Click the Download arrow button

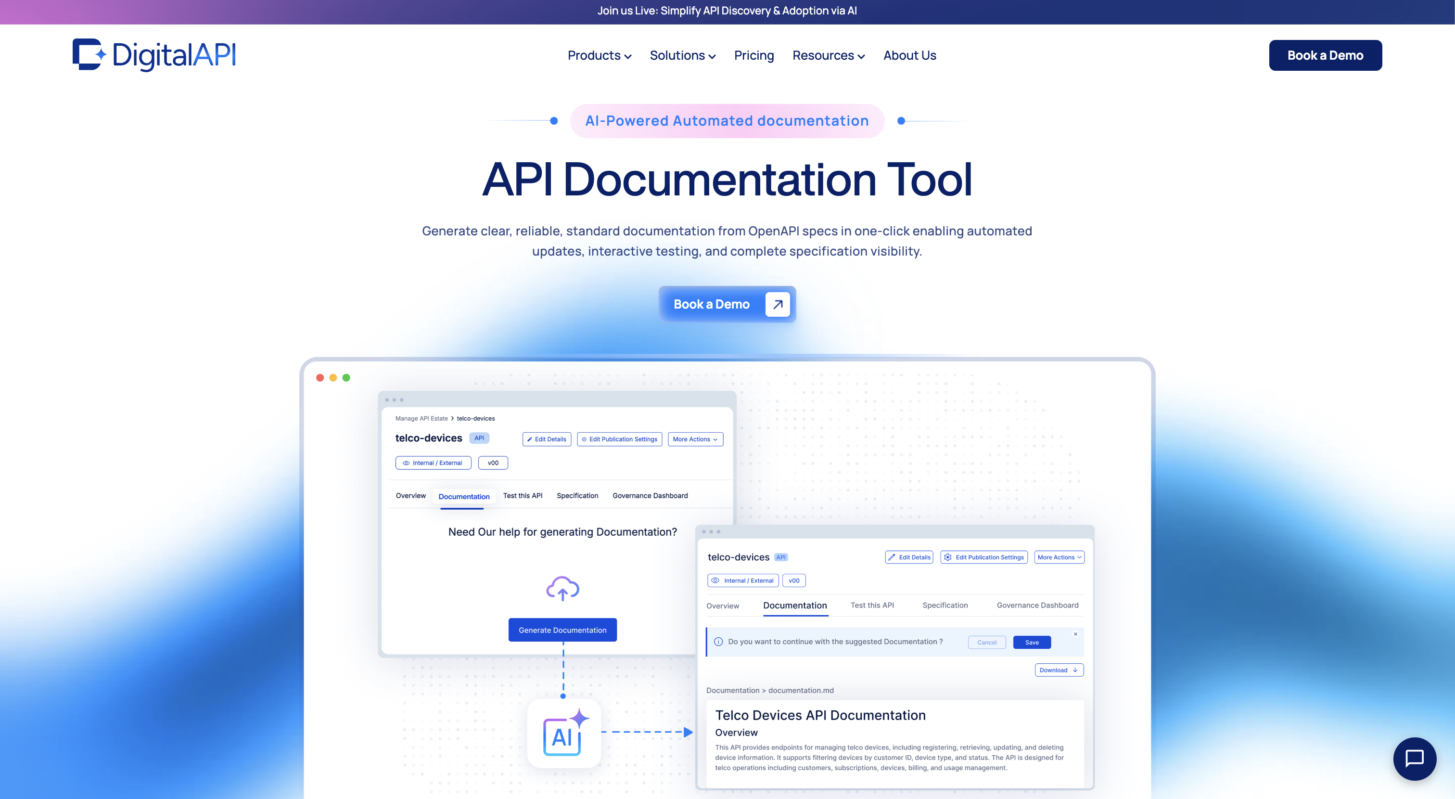click(1059, 670)
